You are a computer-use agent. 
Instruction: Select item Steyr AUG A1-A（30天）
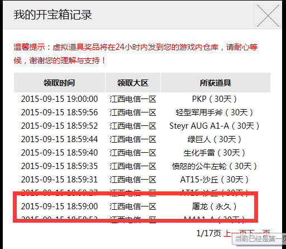click(214, 126)
